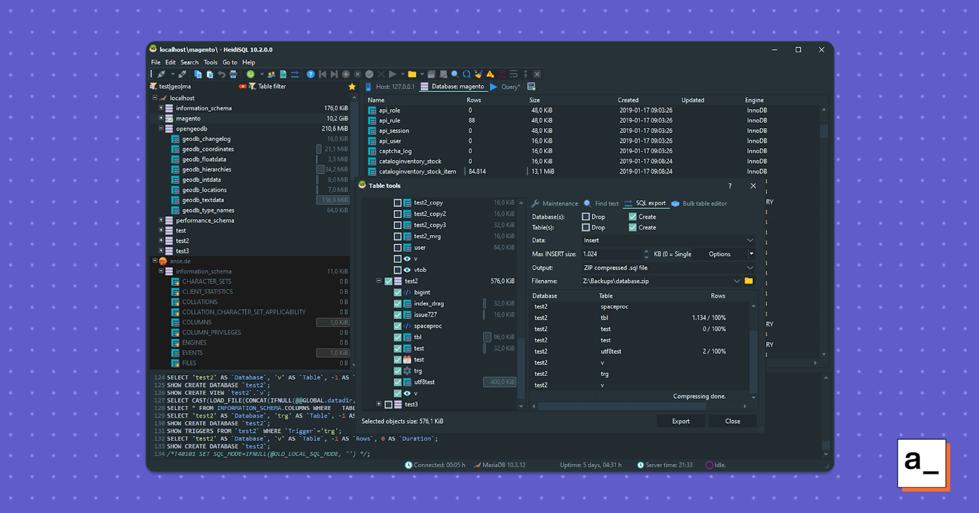Expand the test3 node in Table tools

click(379, 404)
